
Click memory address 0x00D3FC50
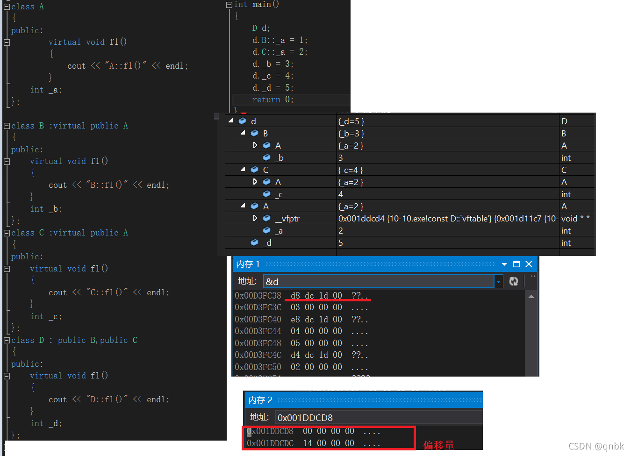click(258, 367)
